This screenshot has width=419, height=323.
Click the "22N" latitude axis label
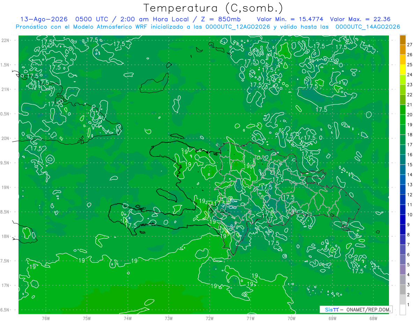(5, 40)
